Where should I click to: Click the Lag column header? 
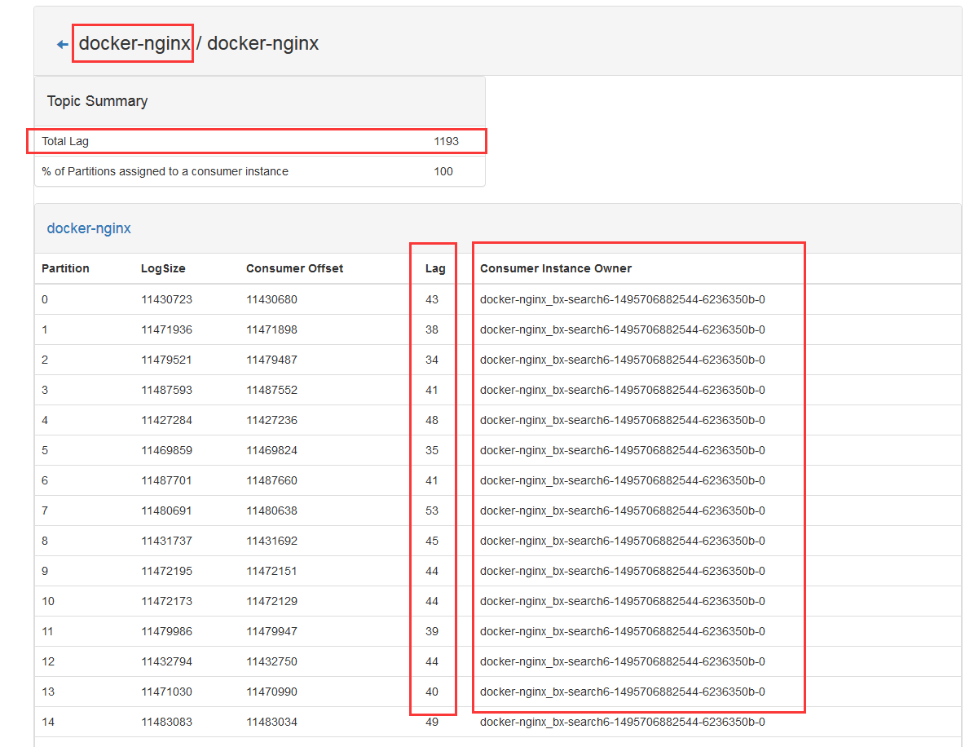tap(434, 268)
